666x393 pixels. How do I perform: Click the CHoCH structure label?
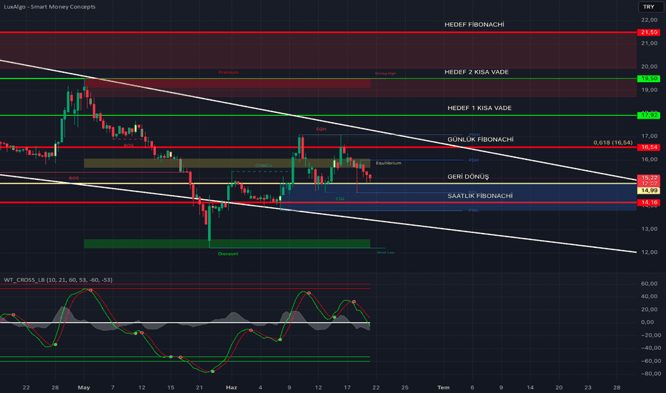click(264, 166)
